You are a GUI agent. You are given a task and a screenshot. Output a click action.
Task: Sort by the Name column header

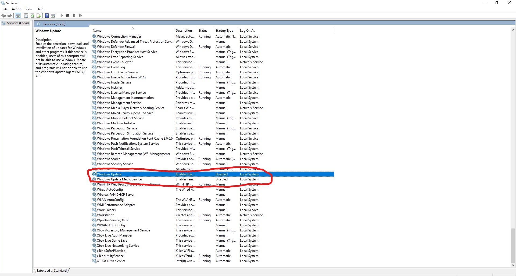pos(133,31)
